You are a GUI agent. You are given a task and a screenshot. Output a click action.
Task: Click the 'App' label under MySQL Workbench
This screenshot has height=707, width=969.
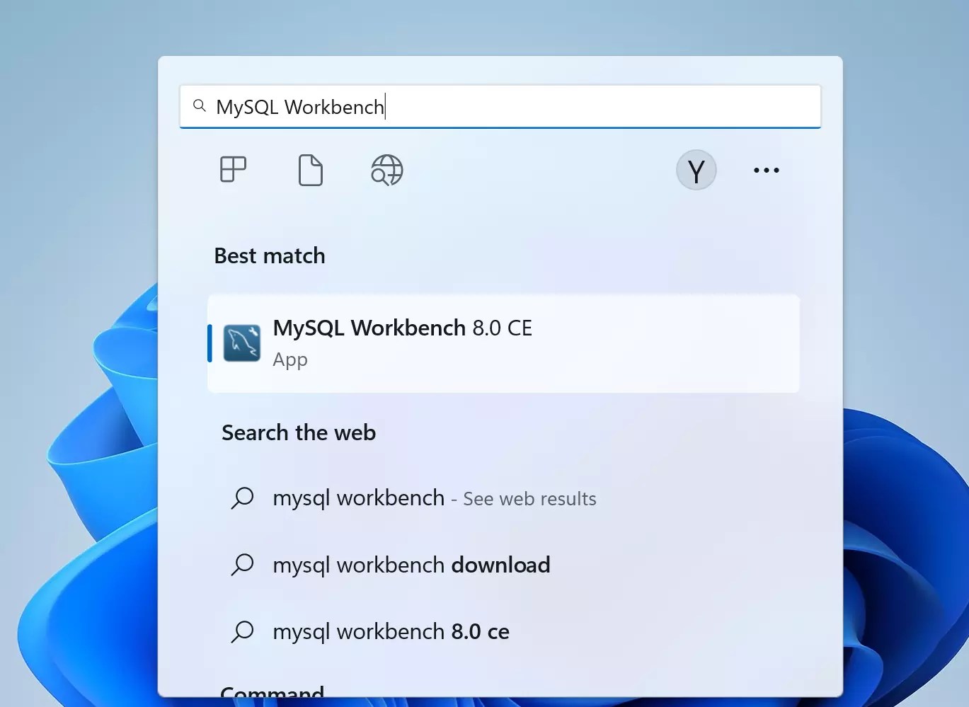(289, 360)
